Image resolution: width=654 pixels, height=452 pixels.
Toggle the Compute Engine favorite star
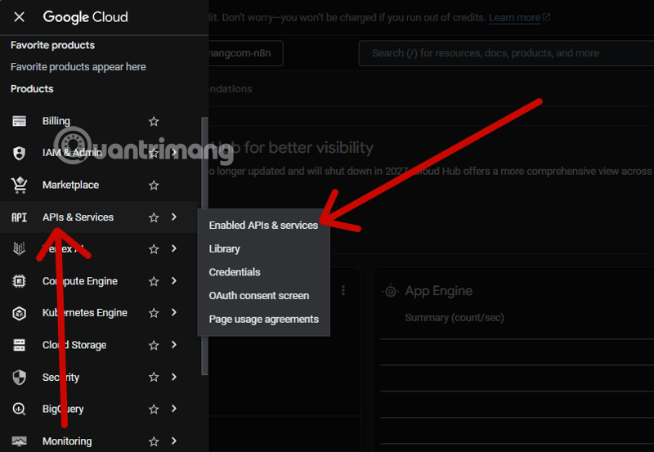click(154, 281)
